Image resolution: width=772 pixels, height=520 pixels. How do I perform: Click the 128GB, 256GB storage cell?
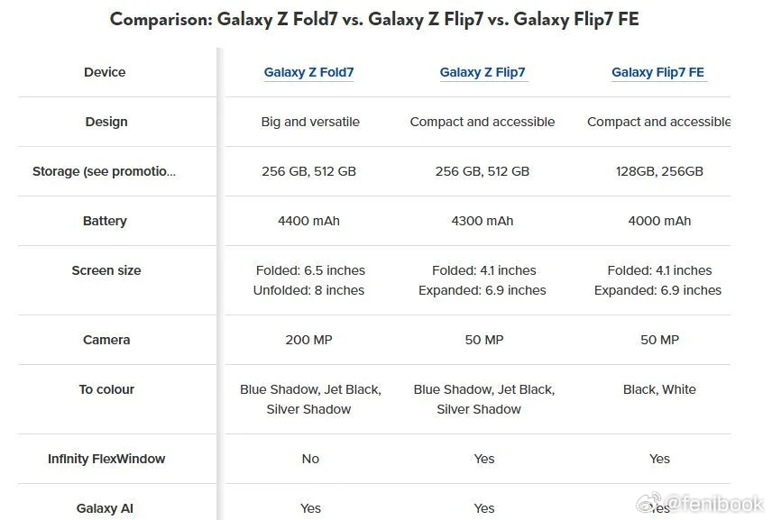click(x=659, y=171)
